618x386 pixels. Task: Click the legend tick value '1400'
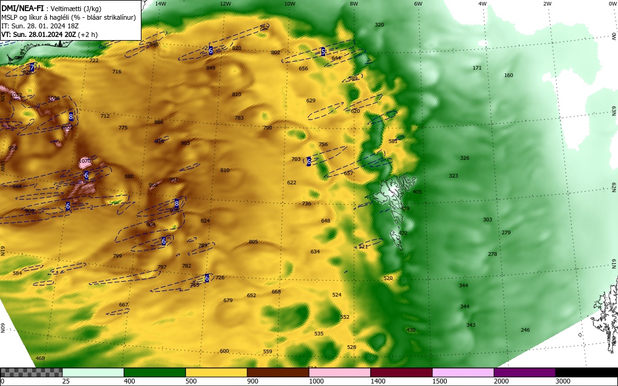378,381
